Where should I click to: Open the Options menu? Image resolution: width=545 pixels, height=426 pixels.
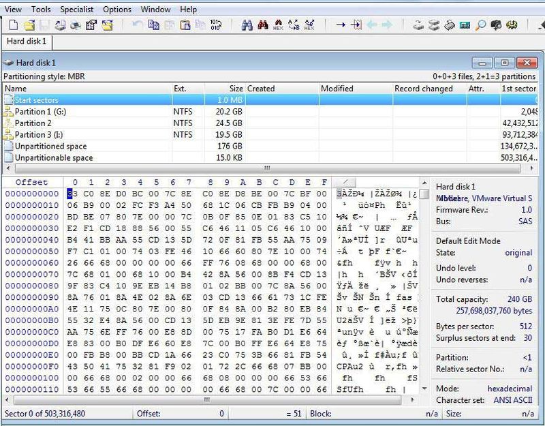click(x=117, y=10)
